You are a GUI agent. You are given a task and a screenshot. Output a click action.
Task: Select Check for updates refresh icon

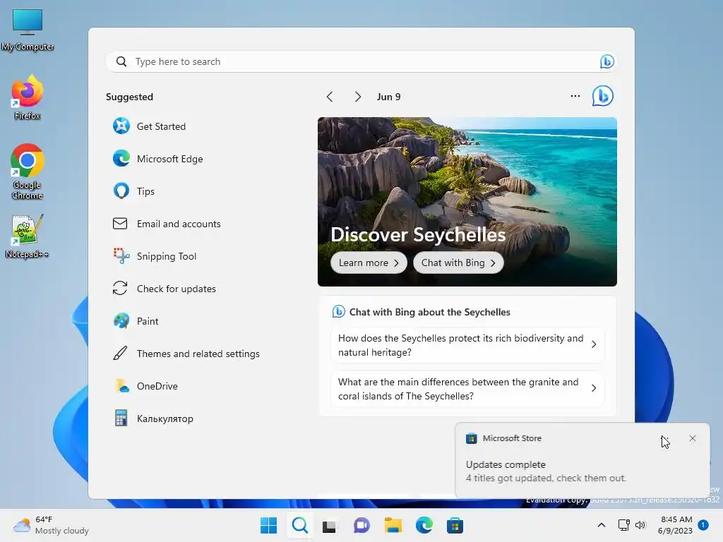(x=120, y=288)
